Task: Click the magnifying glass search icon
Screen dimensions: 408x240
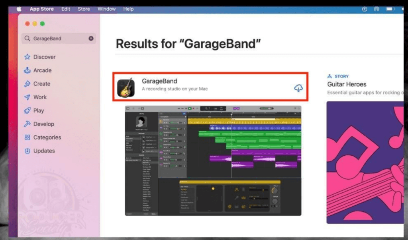Action: [x=27, y=39]
